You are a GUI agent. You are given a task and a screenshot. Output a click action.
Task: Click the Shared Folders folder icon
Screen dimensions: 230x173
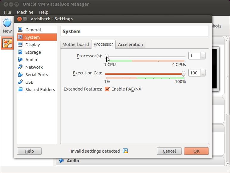(20, 89)
